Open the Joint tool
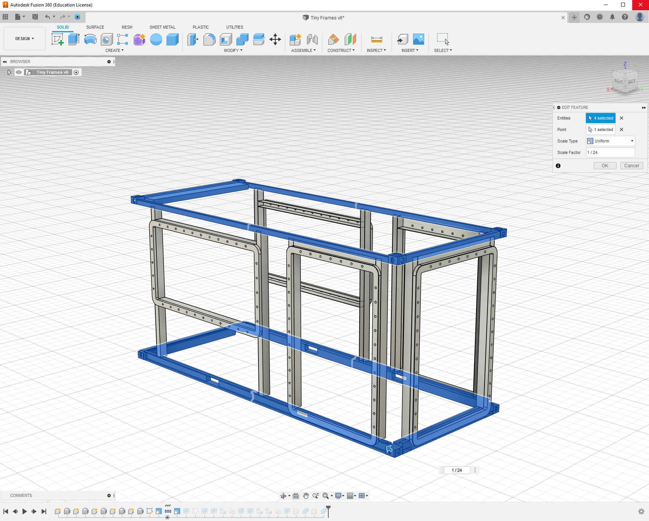This screenshot has height=521, width=649. [313, 39]
